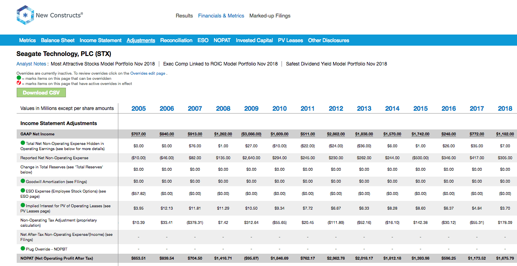
Task: Open the Results page
Action: point(184,16)
